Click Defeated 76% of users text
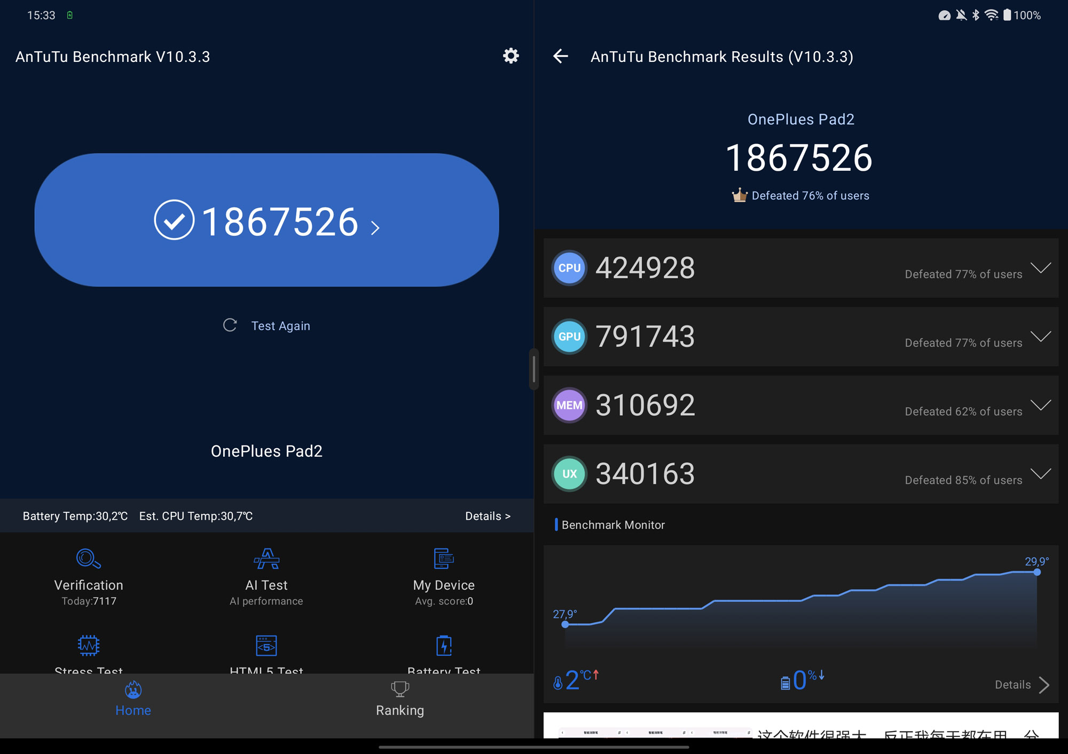The width and height of the screenshot is (1068, 754). coord(810,196)
